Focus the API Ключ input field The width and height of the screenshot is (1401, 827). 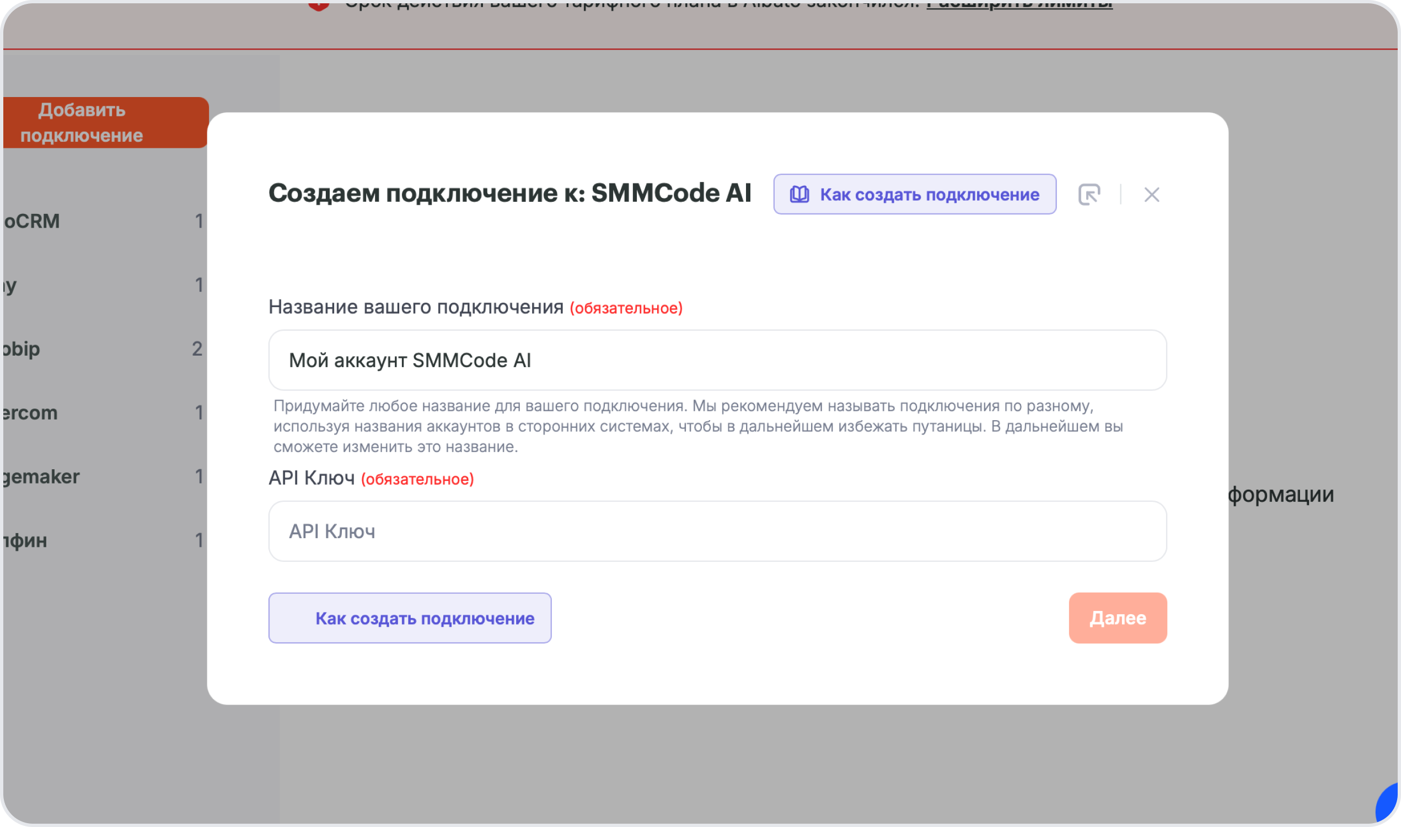[717, 531]
